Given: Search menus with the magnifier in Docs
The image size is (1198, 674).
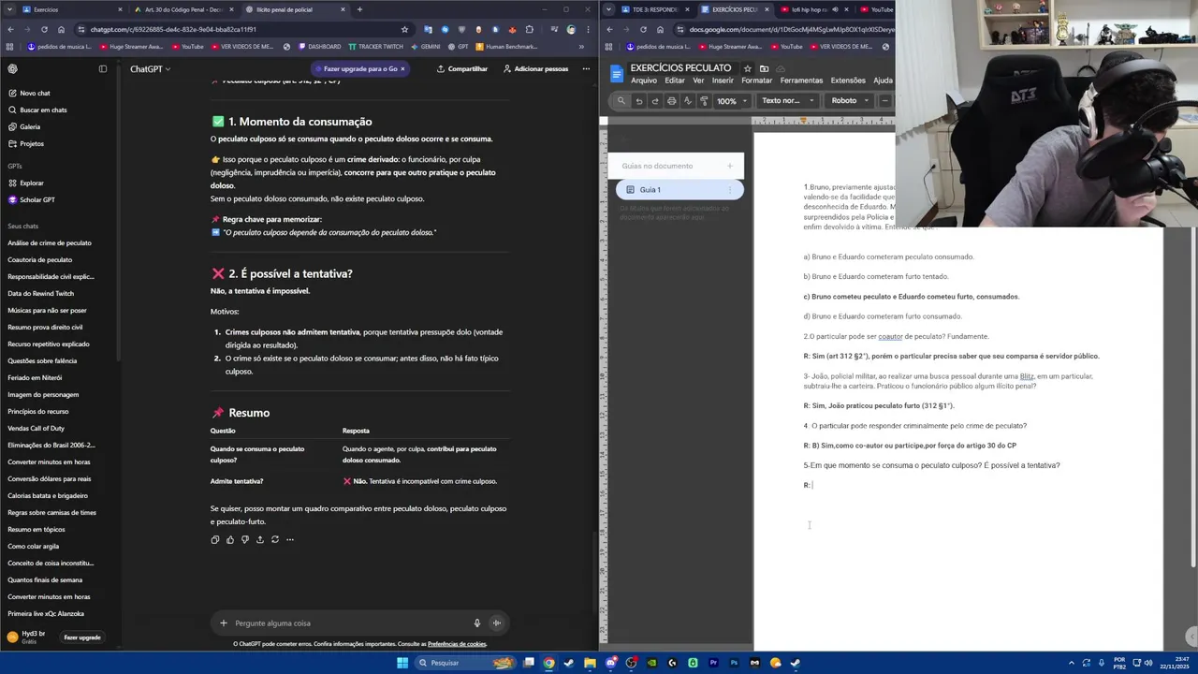Looking at the screenshot, I should pyautogui.click(x=621, y=100).
